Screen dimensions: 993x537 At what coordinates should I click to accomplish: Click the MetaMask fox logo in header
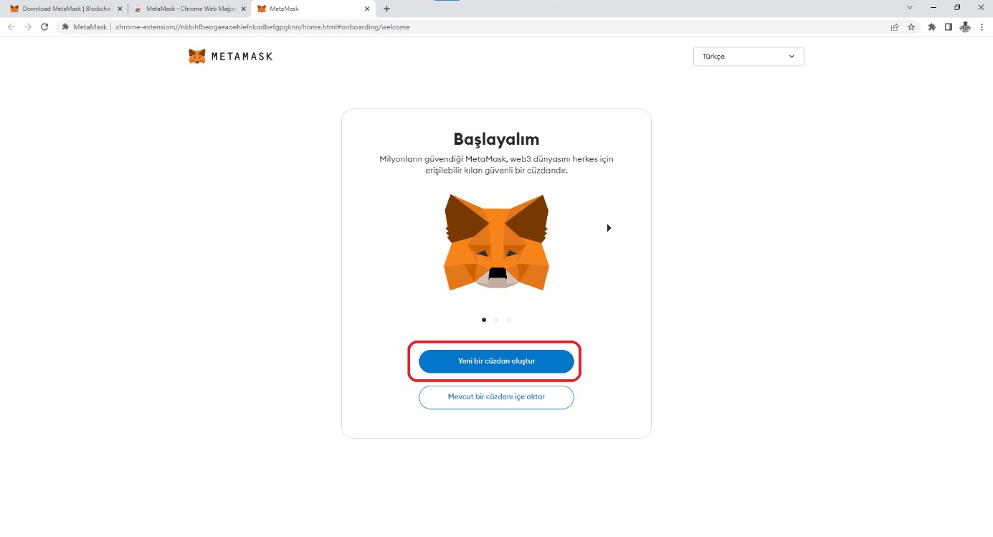click(197, 56)
